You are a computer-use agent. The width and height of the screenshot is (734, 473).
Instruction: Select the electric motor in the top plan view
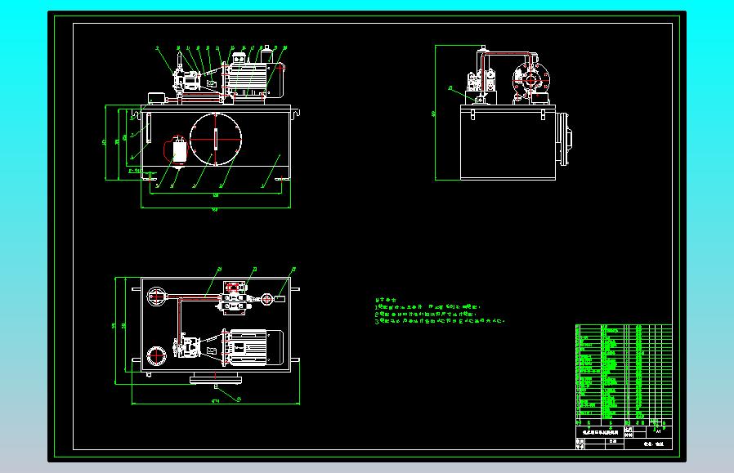[x=255, y=348]
